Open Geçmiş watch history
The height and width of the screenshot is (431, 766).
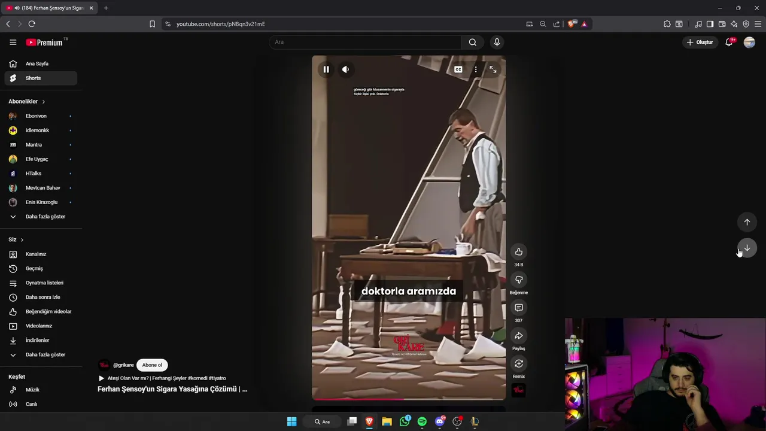(41, 269)
